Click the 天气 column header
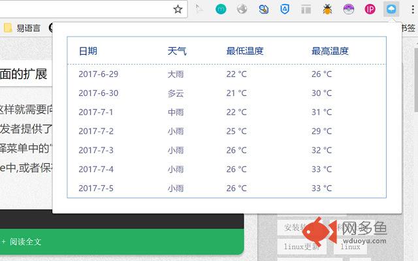418x261 pixels. click(177, 51)
